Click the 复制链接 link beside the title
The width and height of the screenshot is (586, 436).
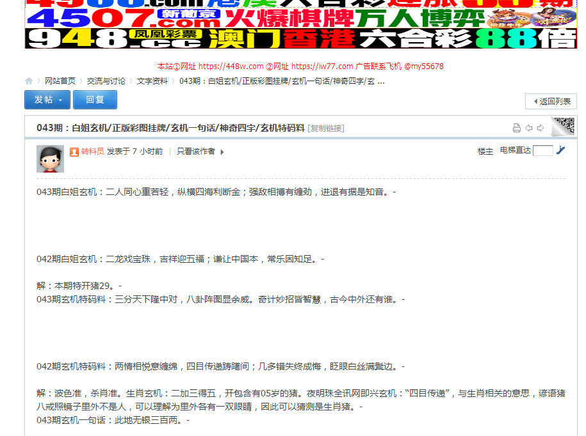coord(325,127)
